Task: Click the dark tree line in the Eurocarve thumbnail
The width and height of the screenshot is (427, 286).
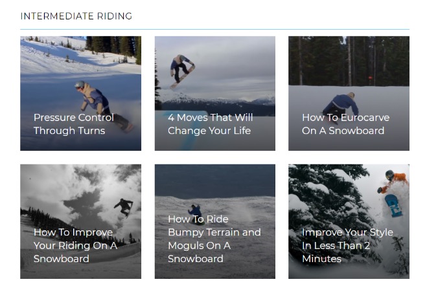Action: pos(324,61)
